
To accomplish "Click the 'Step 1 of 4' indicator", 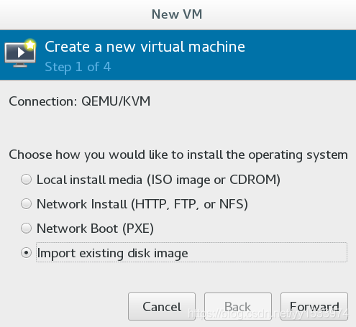I will tap(78, 67).
